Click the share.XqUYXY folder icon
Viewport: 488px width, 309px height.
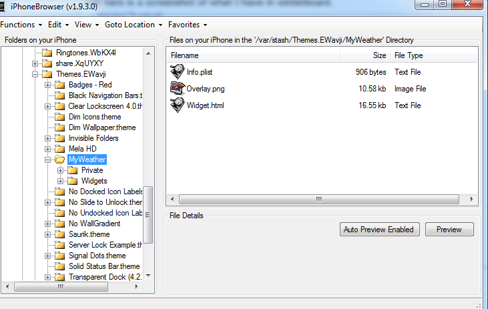47,63
